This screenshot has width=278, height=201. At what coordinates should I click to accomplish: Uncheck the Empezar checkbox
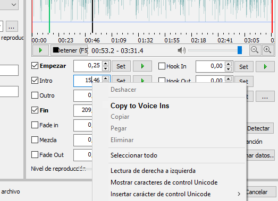click(x=35, y=66)
